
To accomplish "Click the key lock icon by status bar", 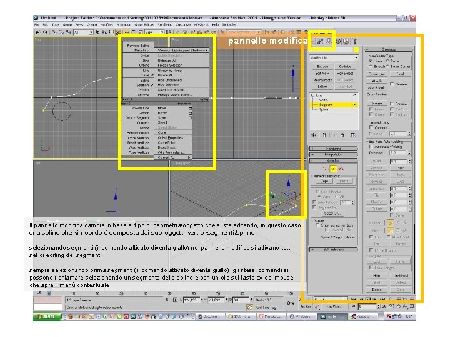I will (x=291, y=303).
